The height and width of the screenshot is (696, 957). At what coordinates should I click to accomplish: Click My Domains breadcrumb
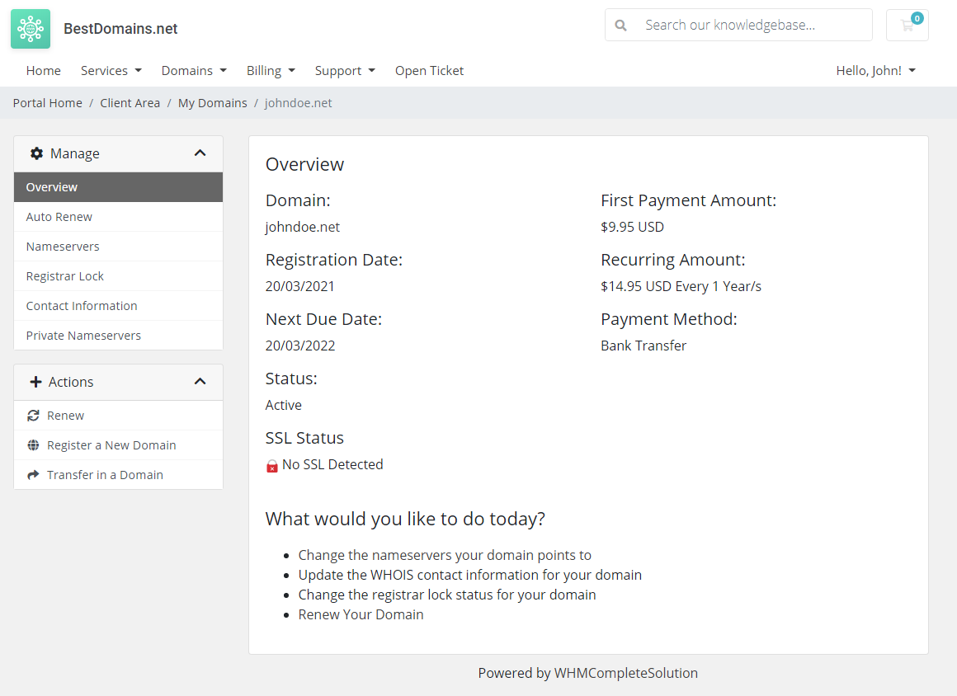pos(212,103)
